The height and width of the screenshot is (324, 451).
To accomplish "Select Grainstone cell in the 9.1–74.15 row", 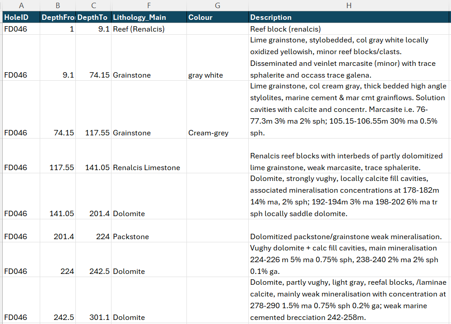I will [x=149, y=58].
